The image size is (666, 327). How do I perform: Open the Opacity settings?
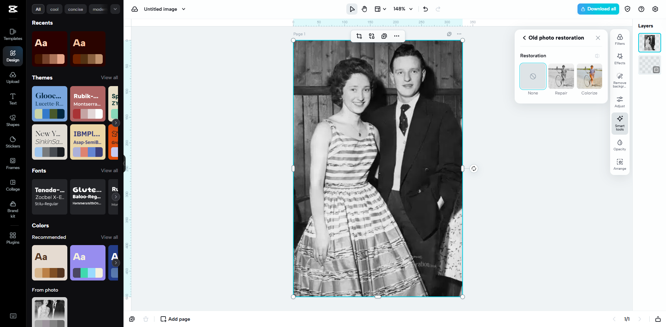(619, 145)
